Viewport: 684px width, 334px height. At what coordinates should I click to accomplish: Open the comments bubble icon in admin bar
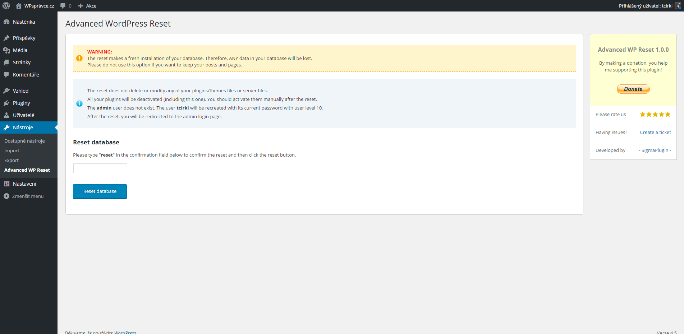63,6
